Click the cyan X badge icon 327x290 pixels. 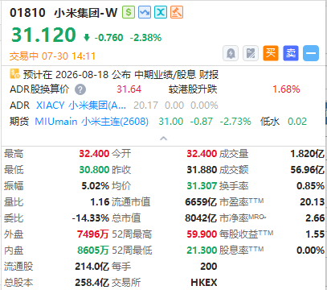161,12
